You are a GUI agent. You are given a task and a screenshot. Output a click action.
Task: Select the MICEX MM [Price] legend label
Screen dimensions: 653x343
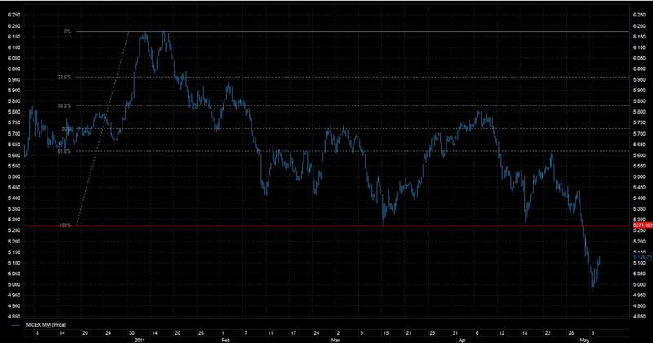tap(46, 325)
